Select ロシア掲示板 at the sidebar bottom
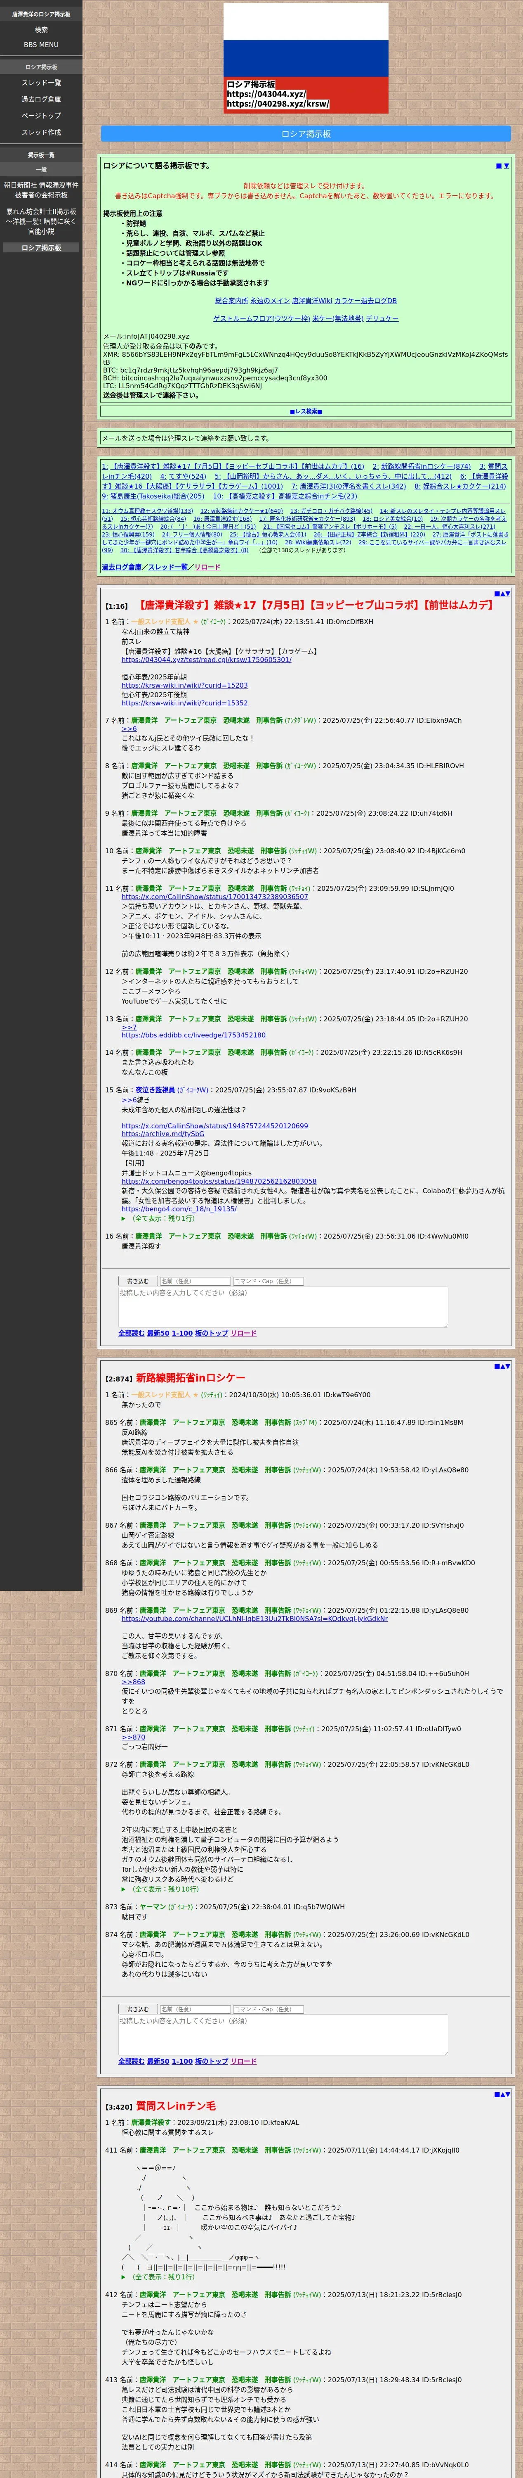The height and width of the screenshot is (2478, 523). pos(41,248)
